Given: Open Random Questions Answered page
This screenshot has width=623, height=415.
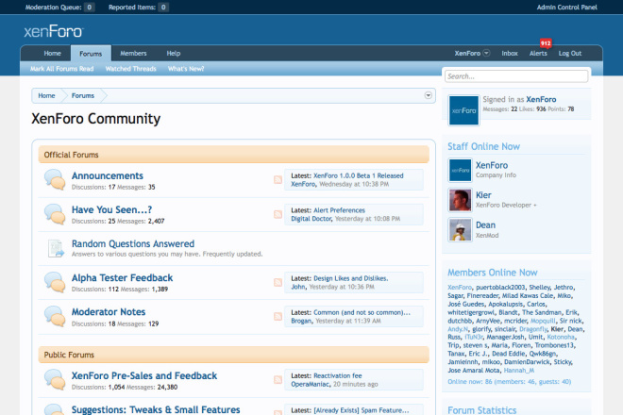Looking at the screenshot, I should 133,244.
